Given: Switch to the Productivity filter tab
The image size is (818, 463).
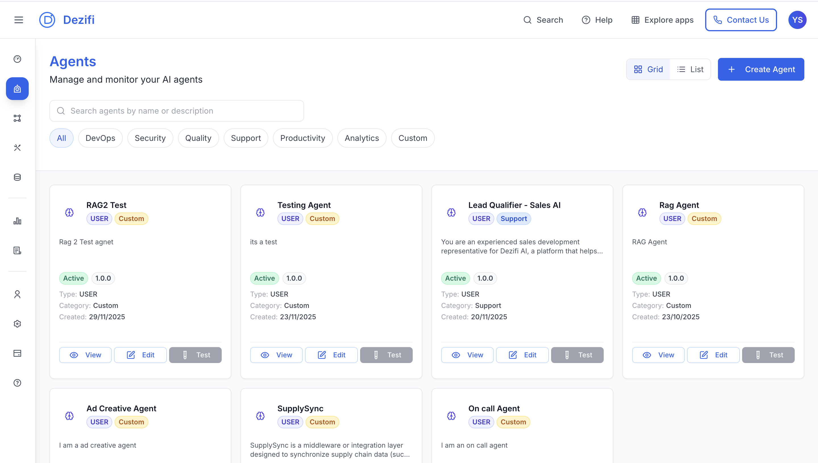Looking at the screenshot, I should point(303,138).
